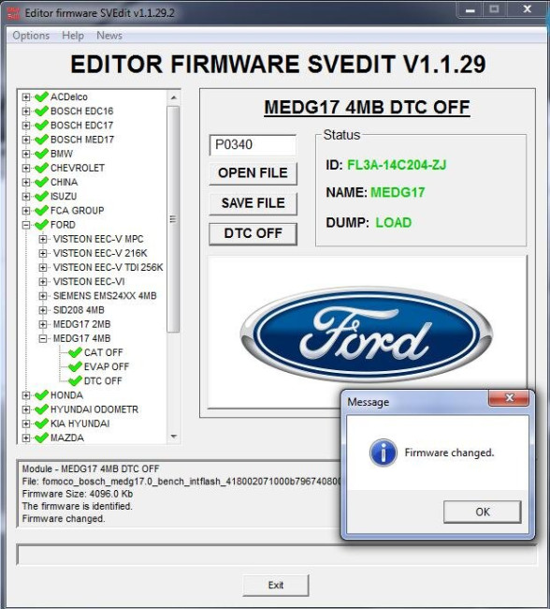Click the green checkmark next to BOSCH MED17
Viewport: 550px width, 609px height.
click(41, 140)
